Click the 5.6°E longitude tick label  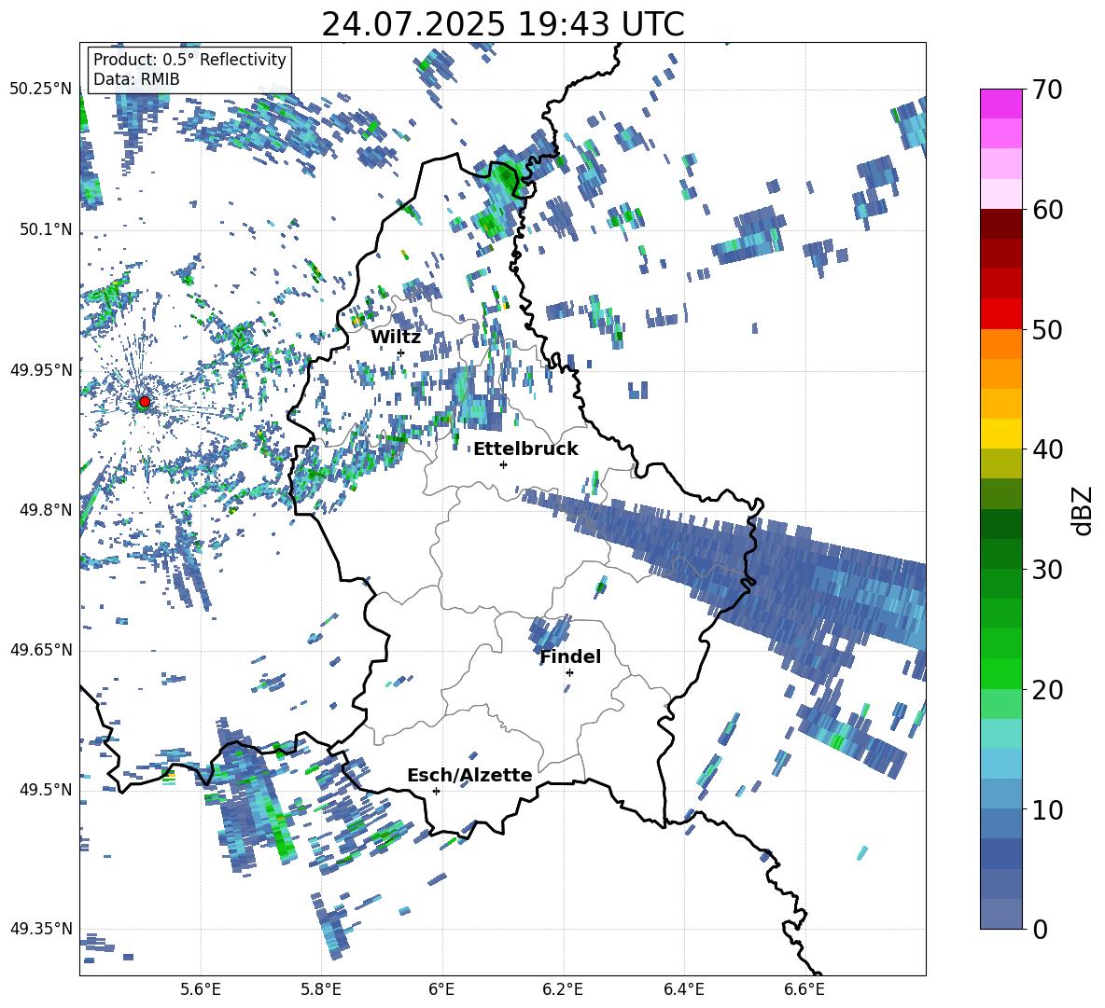point(201,989)
